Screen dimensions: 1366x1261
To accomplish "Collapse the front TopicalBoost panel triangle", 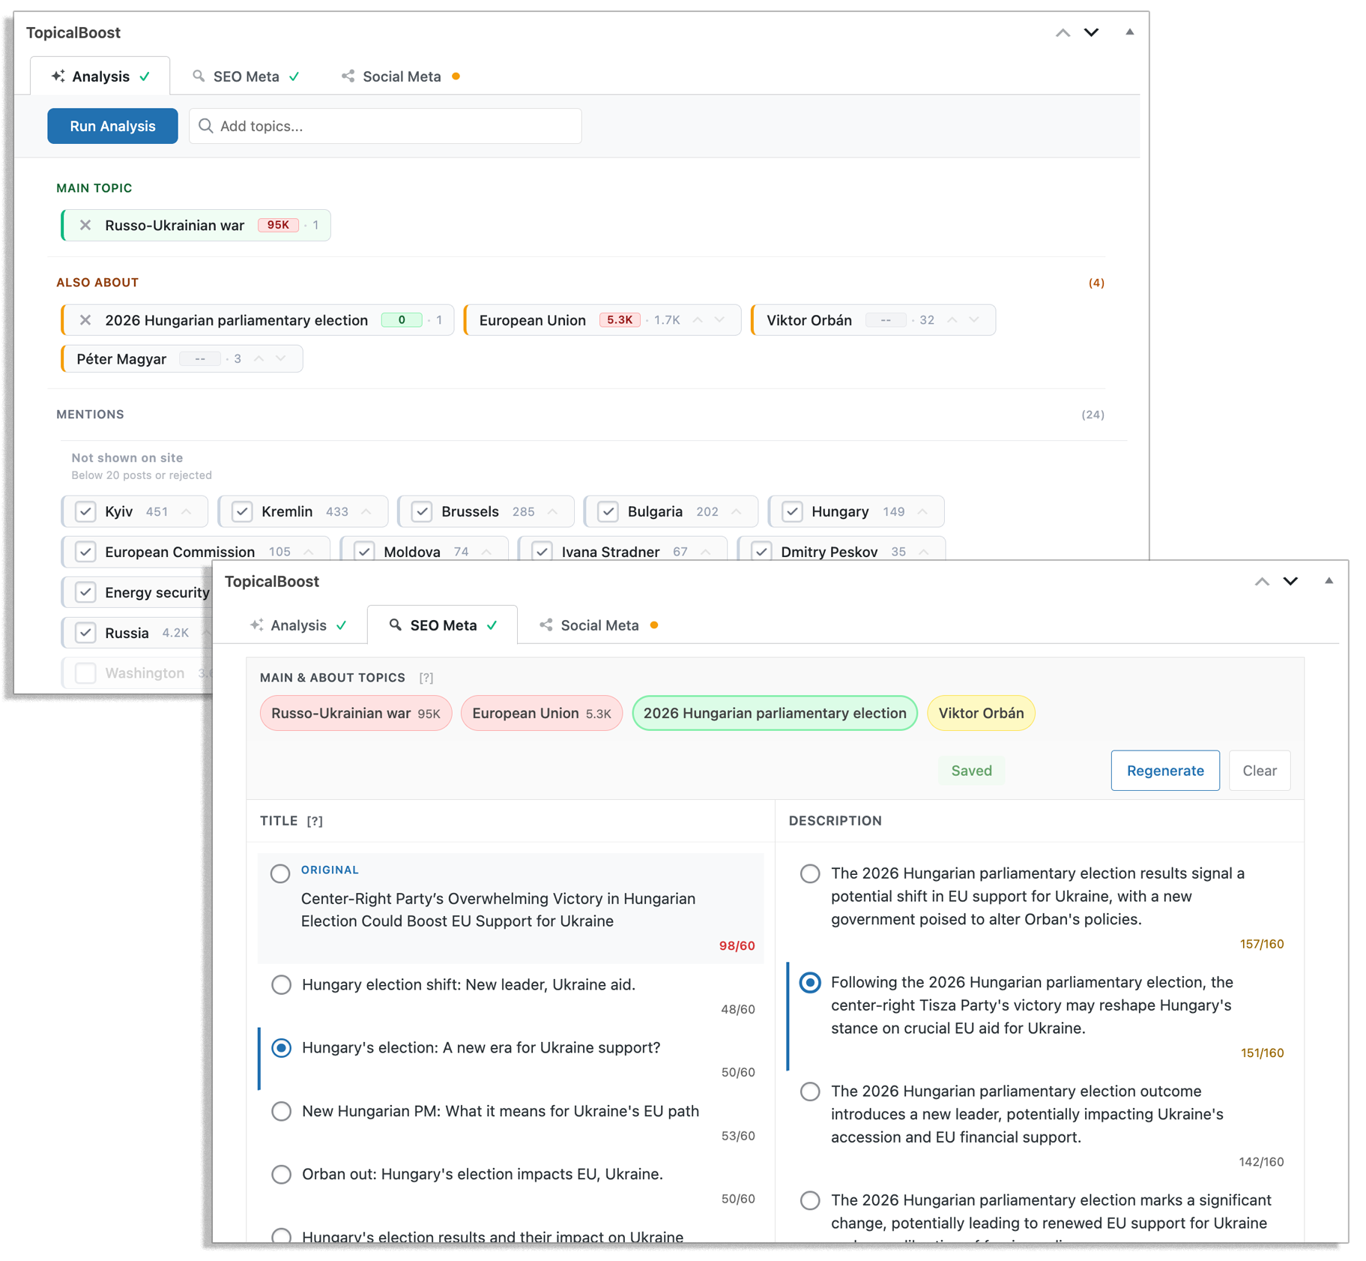I will pos(1329,581).
